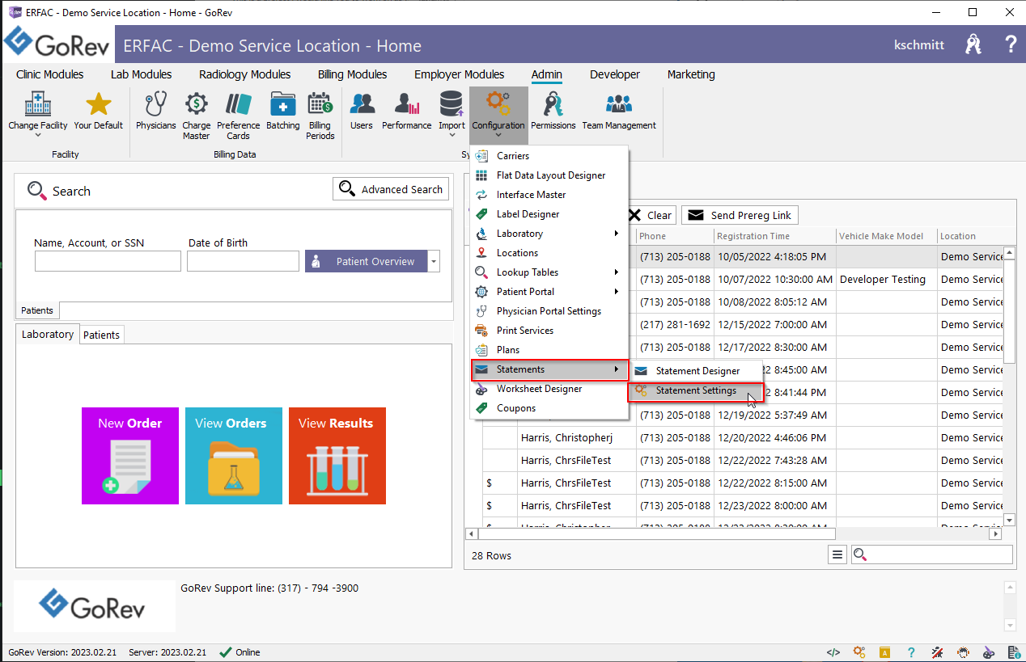
Task: Expand the Laboratory submenu
Action: 617,234
